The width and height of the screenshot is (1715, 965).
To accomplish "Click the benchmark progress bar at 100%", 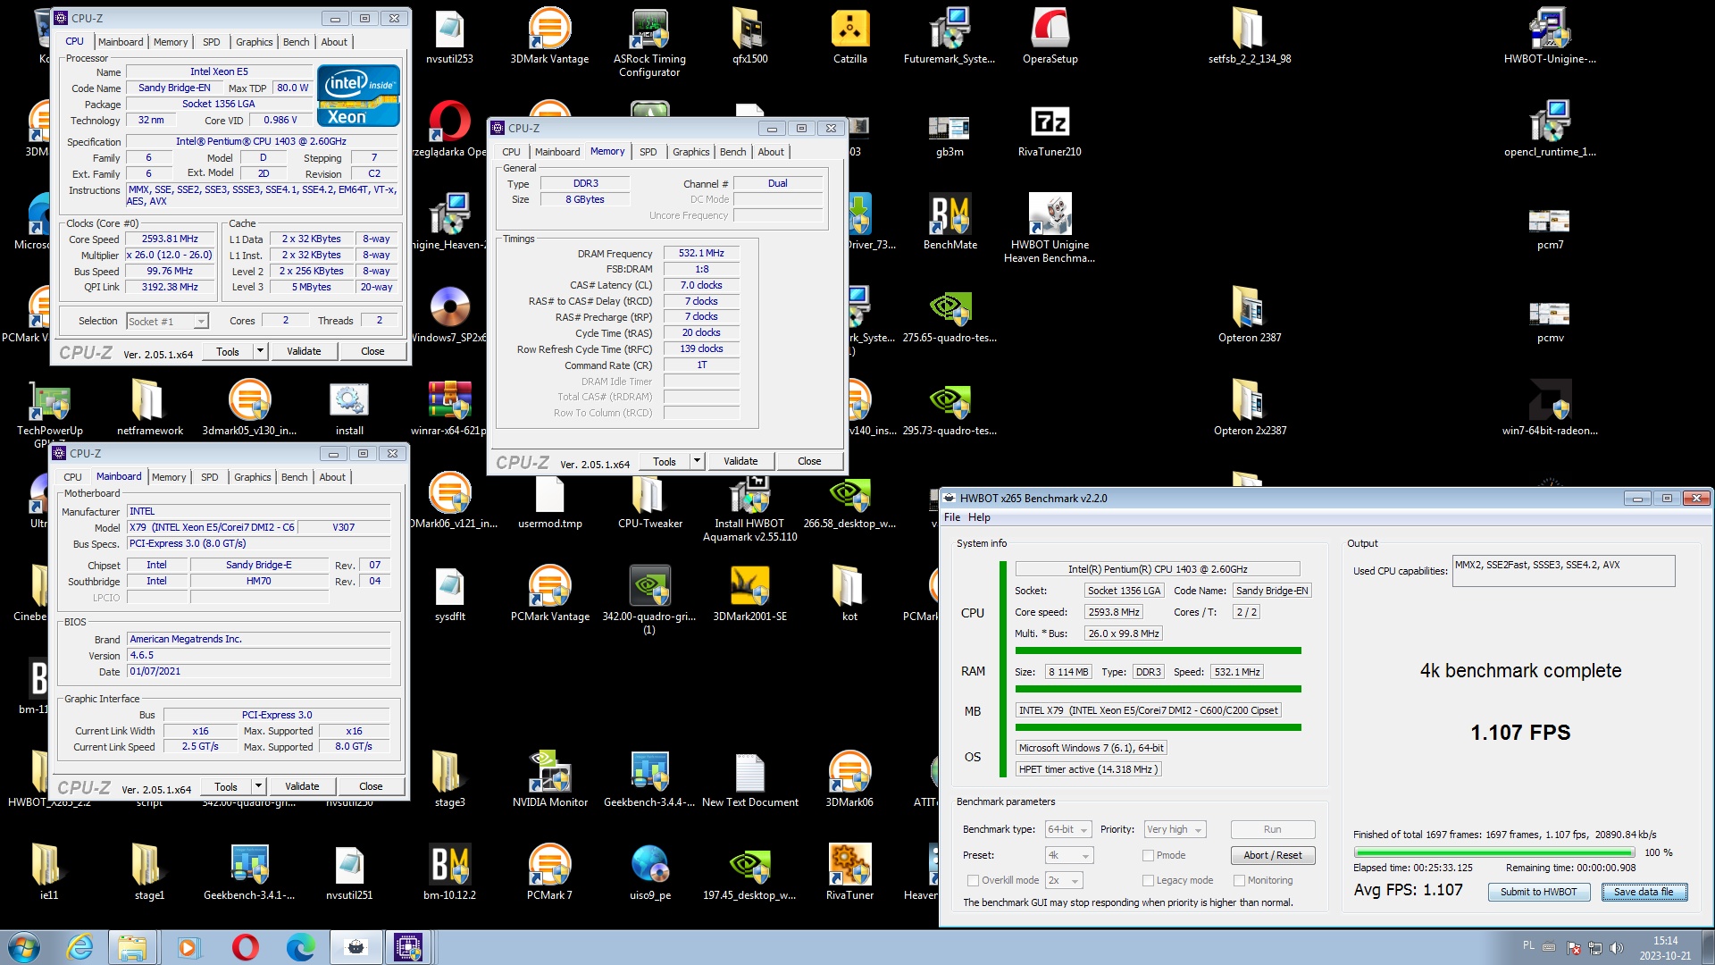I will click(1493, 852).
